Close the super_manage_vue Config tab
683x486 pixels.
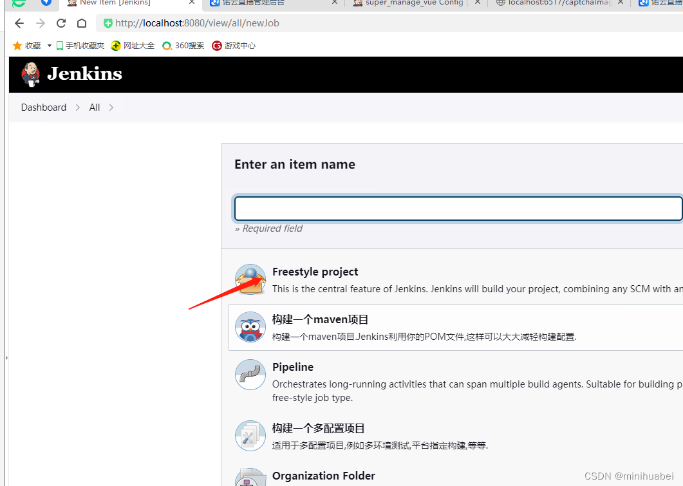(x=478, y=2)
